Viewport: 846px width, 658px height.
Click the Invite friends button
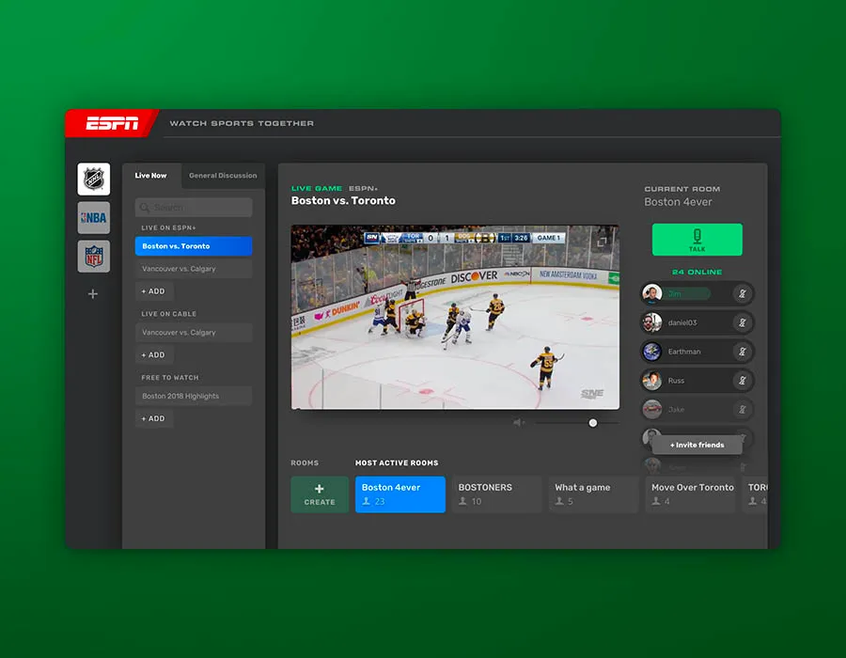tap(697, 445)
